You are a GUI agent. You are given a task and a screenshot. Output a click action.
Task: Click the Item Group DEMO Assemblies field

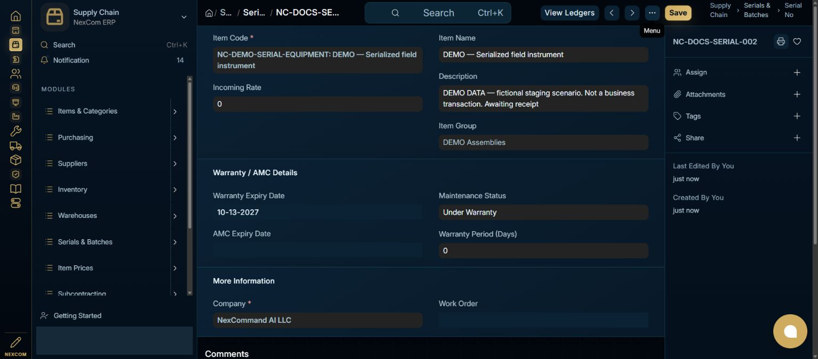coord(543,142)
